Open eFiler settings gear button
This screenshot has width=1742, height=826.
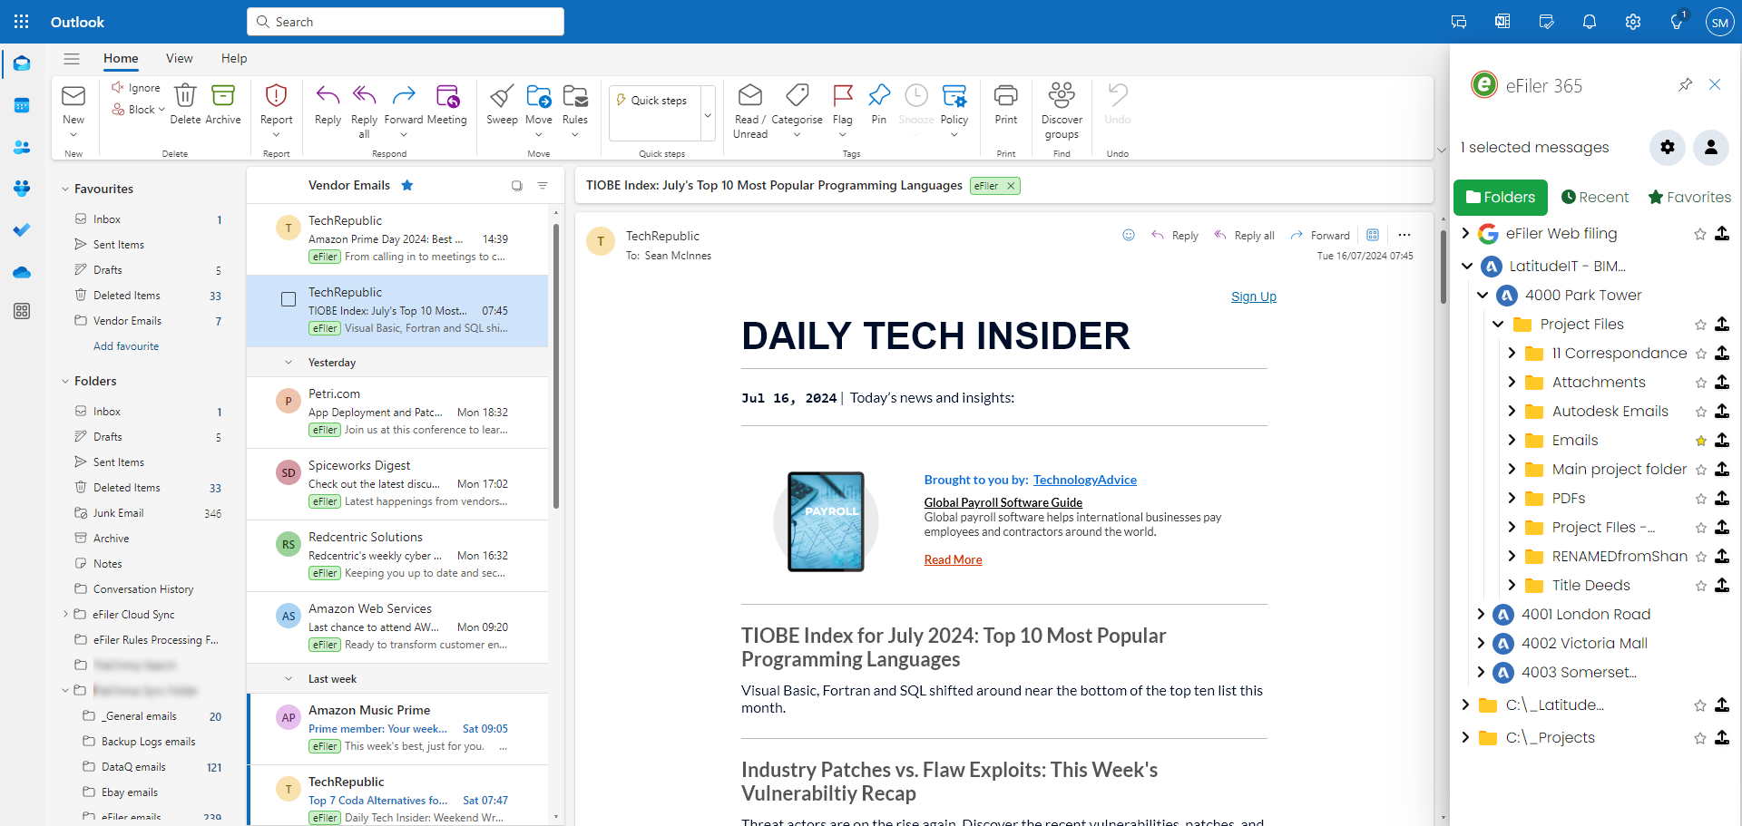[x=1668, y=147]
